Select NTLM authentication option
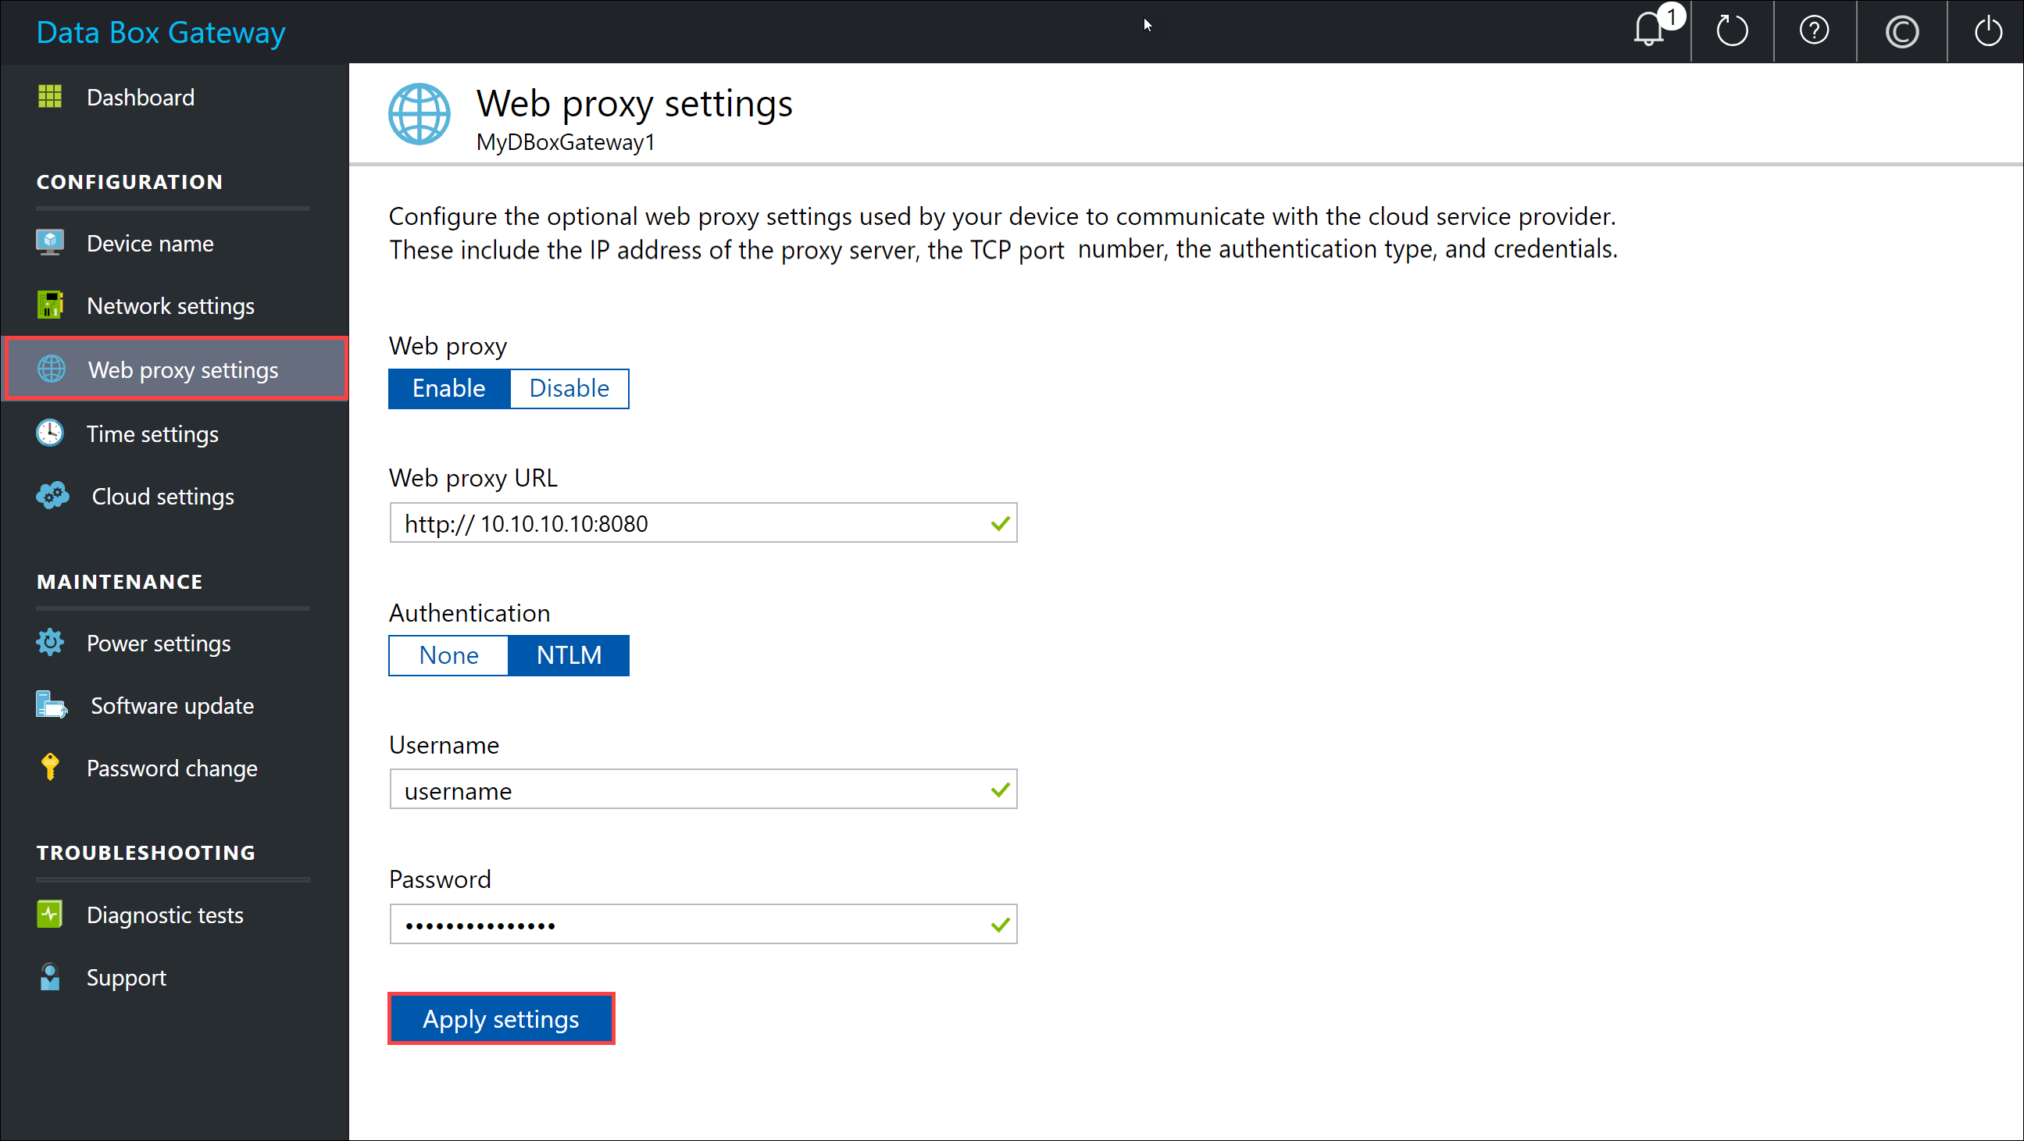This screenshot has width=2024, height=1141. point(570,654)
